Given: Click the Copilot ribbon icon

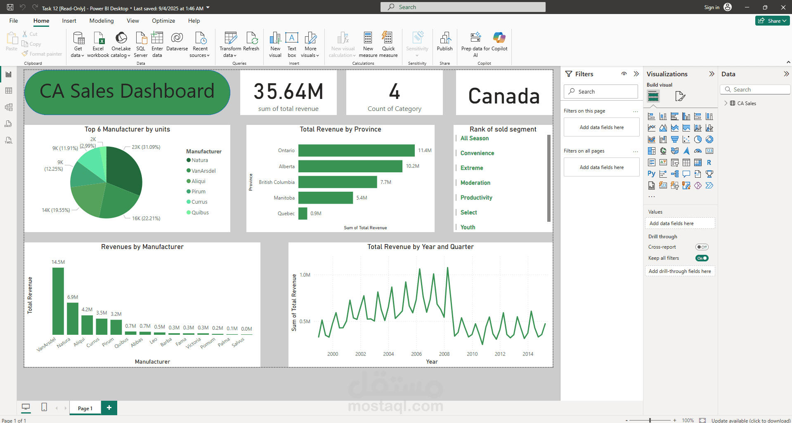Looking at the screenshot, I should [x=499, y=42].
